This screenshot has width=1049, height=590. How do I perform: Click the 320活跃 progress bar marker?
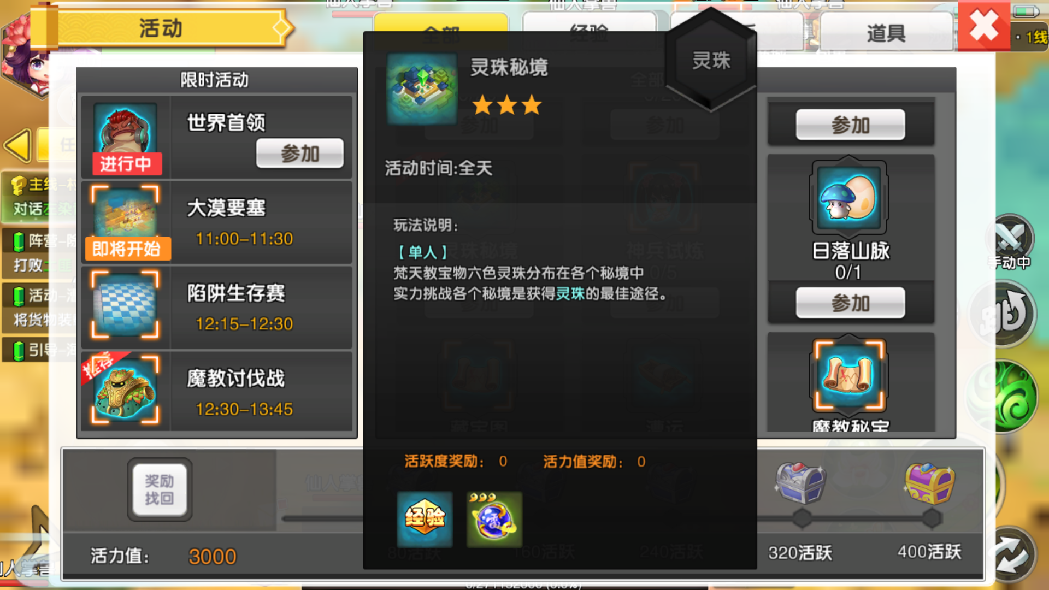[x=802, y=518]
